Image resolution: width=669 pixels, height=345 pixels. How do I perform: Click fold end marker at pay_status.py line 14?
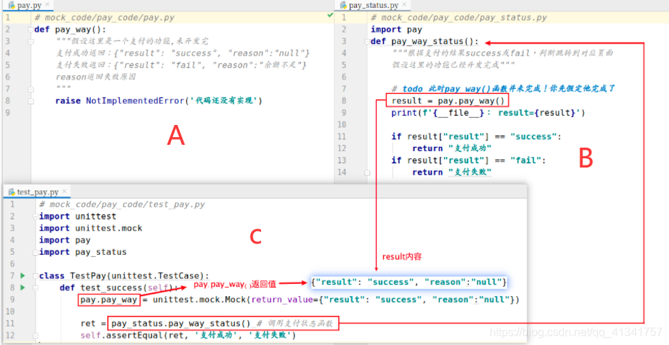367,172
